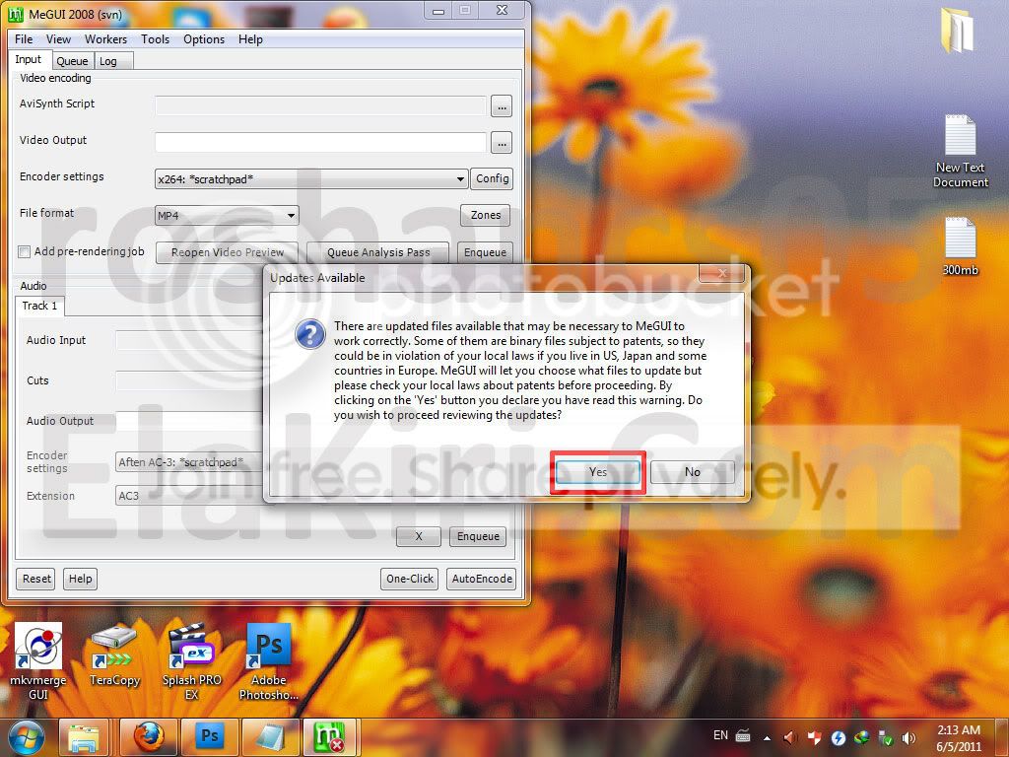Image resolution: width=1009 pixels, height=757 pixels.
Task: Open Adobe Photoshop desktop shortcut
Action: click(268, 661)
